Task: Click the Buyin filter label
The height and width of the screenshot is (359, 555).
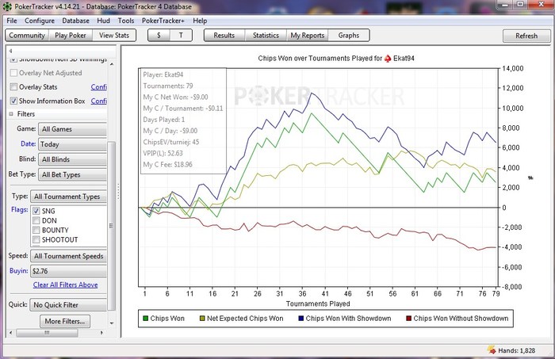Action: pyautogui.click(x=19, y=270)
